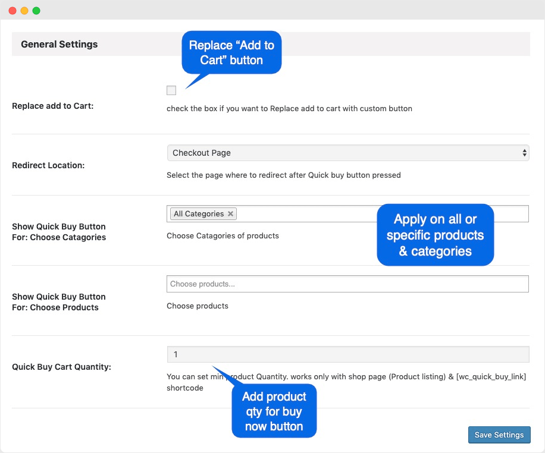Viewport: 545px width, 453px height.
Task: Close the window with the red button
Action: point(12,11)
